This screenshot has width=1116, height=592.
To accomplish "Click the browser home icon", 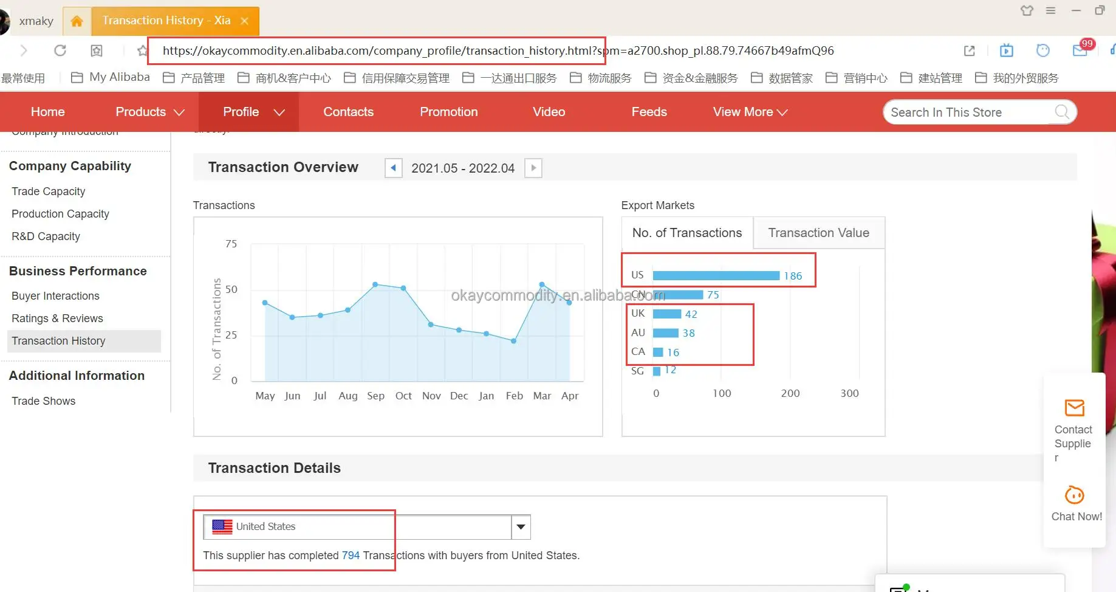I will pyautogui.click(x=77, y=21).
